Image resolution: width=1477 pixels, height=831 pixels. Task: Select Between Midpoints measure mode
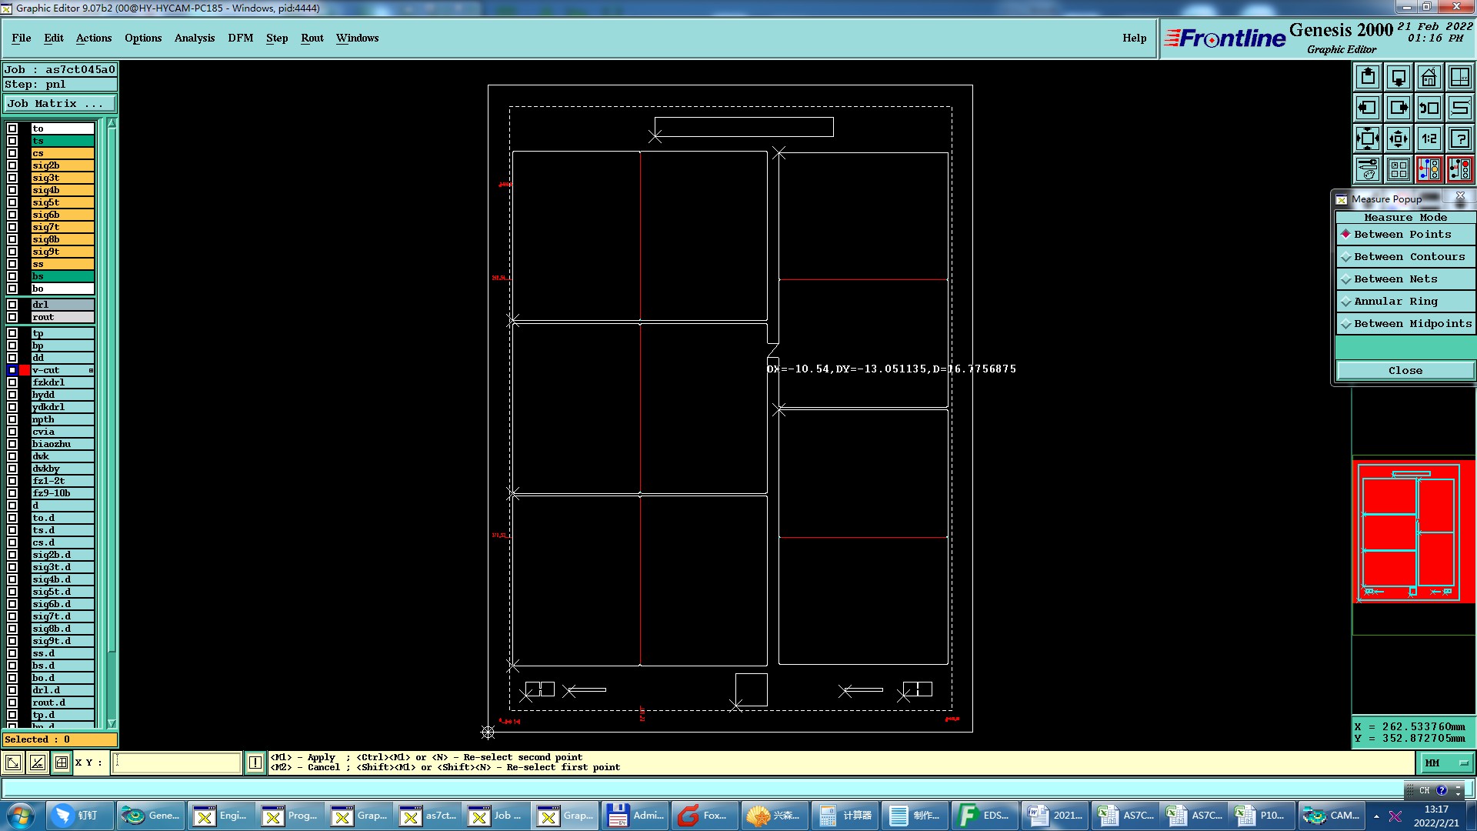(x=1412, y=324)
